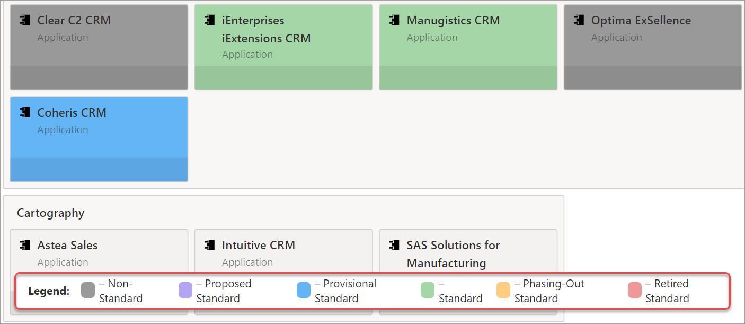Click the Cartography group heading
This screenshot has width=745, height=324.
point(50,213)
